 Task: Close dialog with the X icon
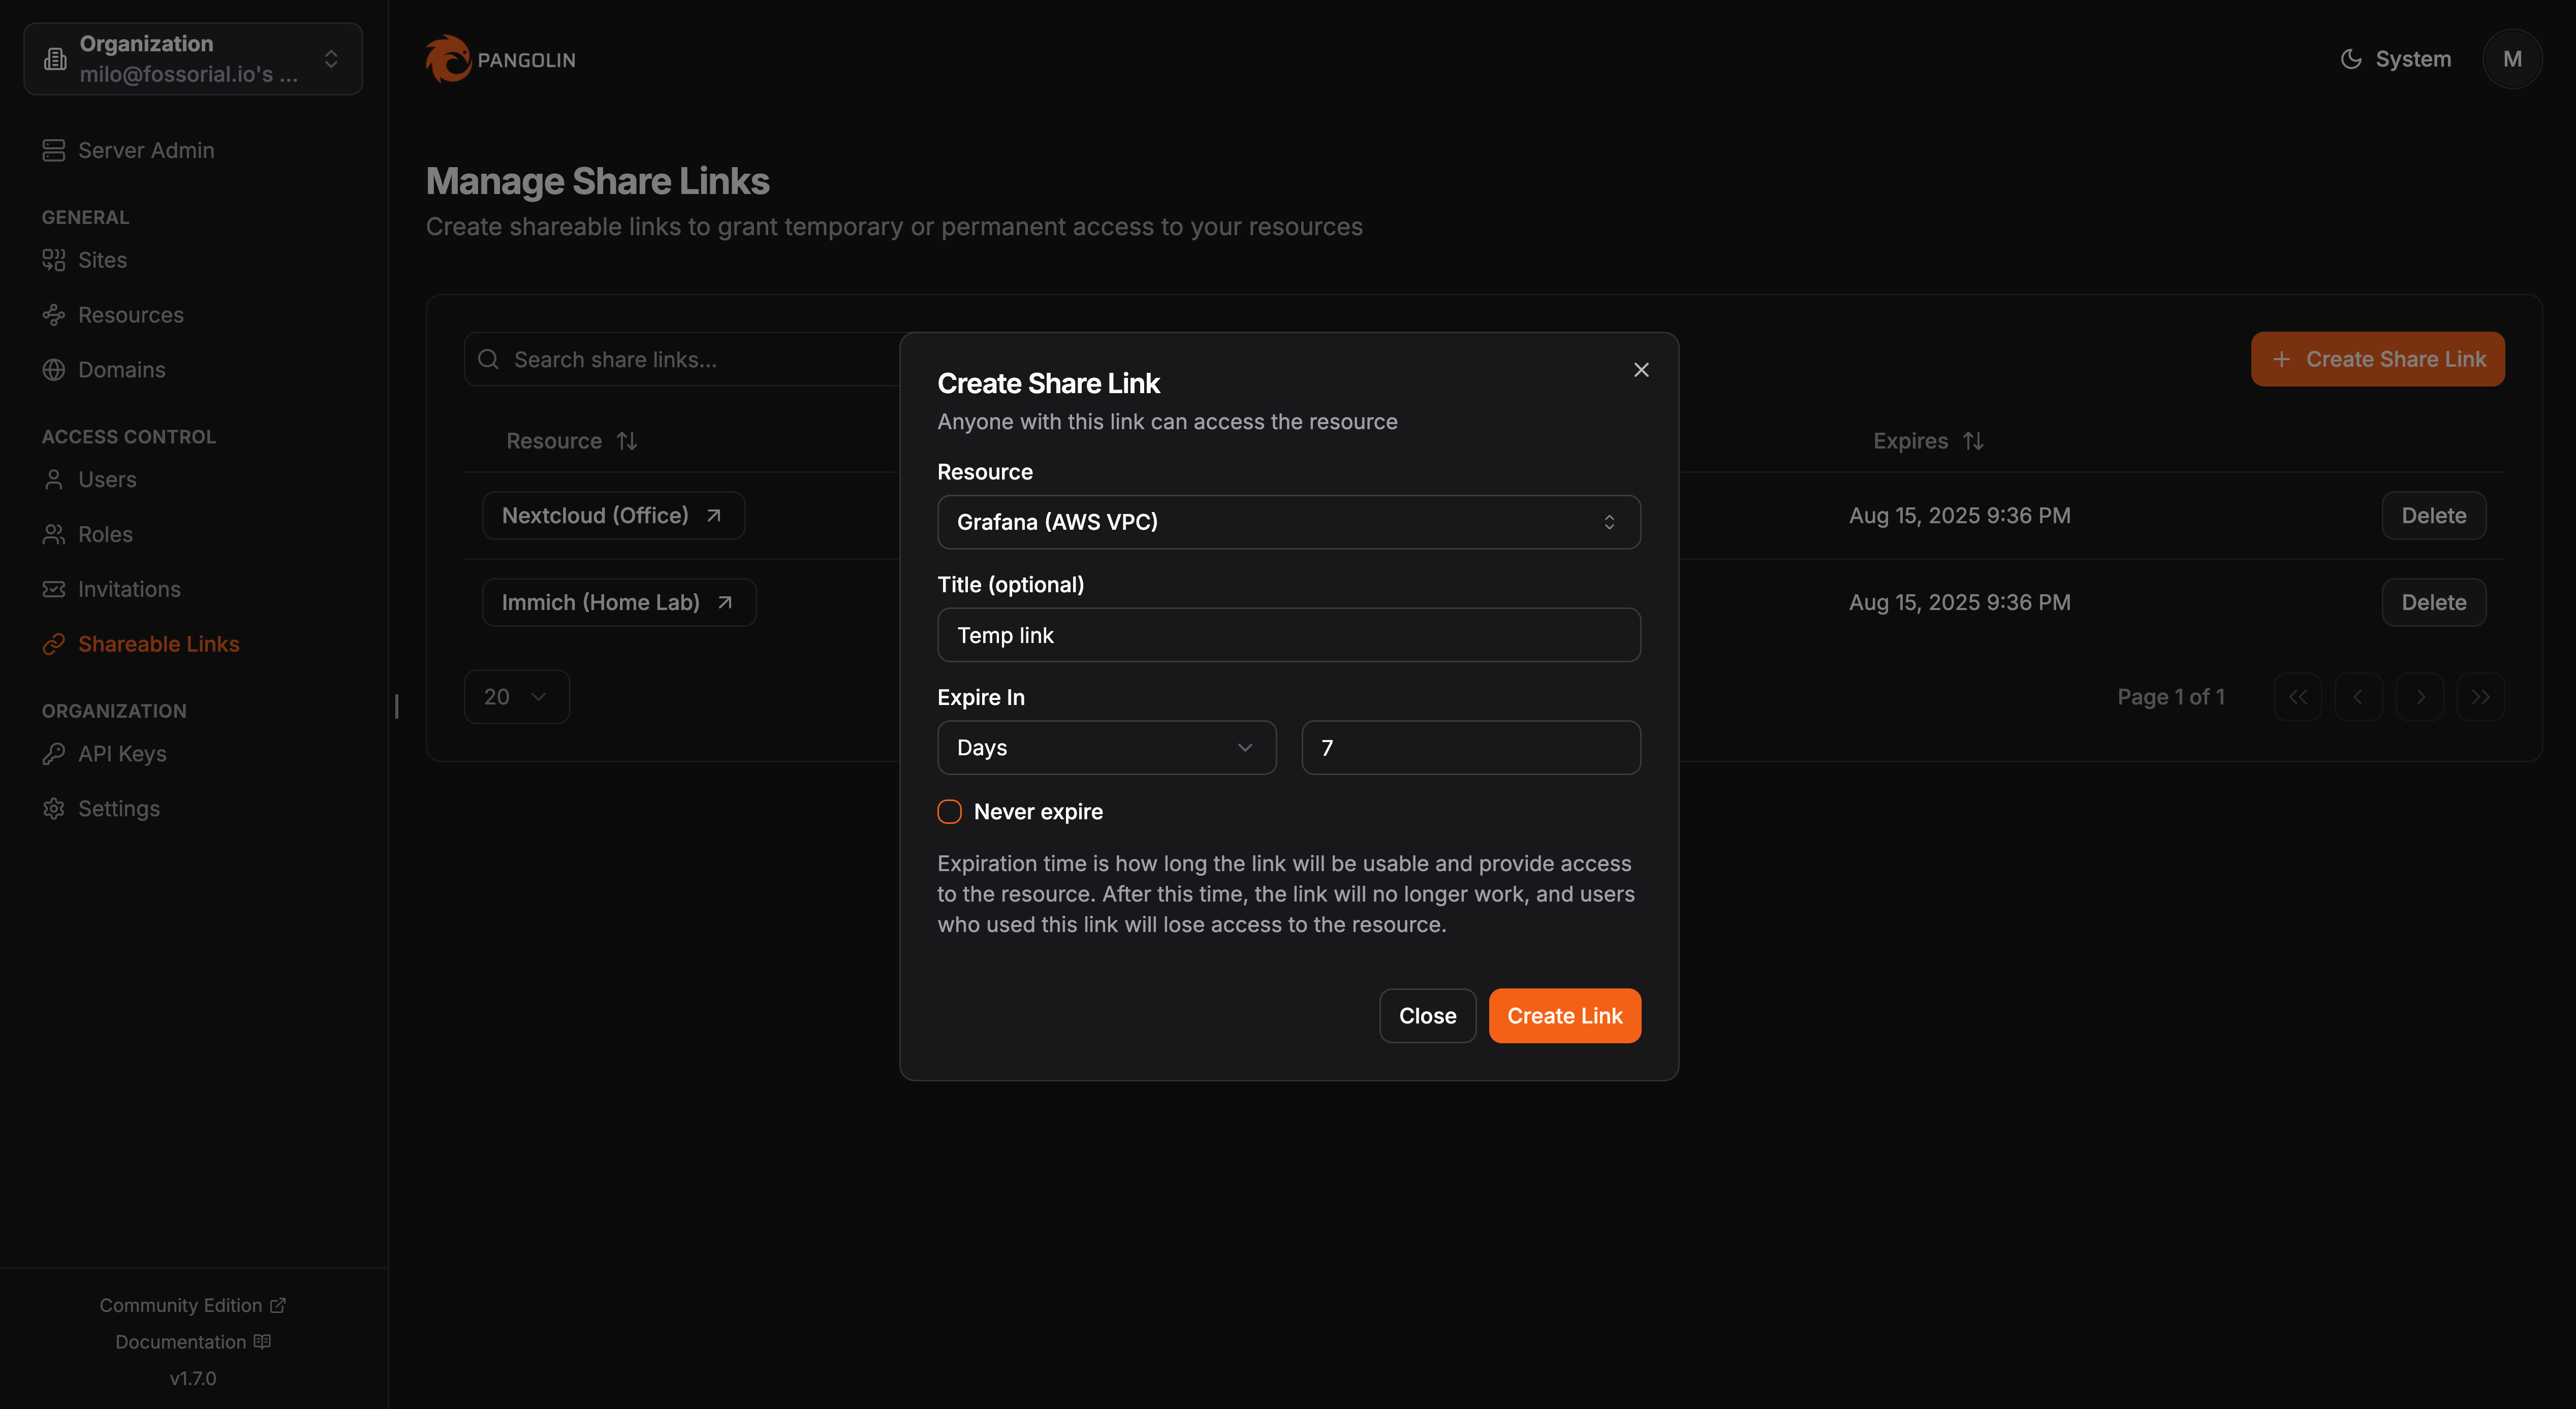click(x=1641, y=370)
